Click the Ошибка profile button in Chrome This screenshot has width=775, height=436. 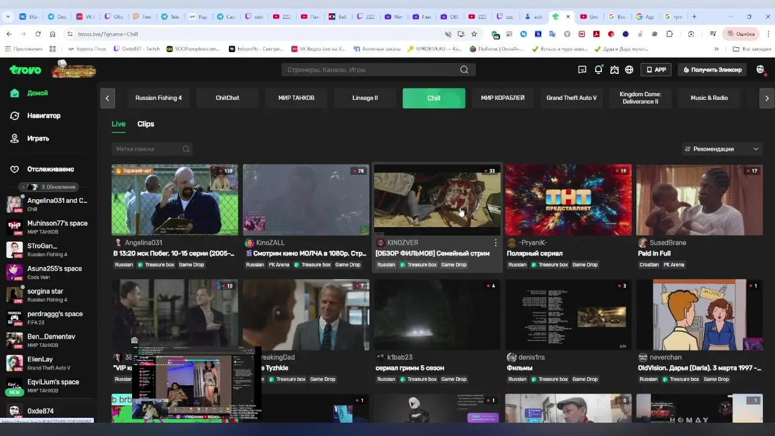click(x=741, y=34)
